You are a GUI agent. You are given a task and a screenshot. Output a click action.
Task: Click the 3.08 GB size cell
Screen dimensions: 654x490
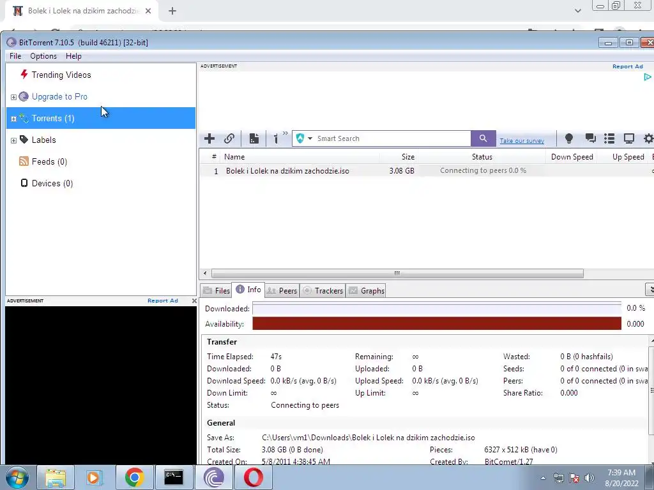402,171
